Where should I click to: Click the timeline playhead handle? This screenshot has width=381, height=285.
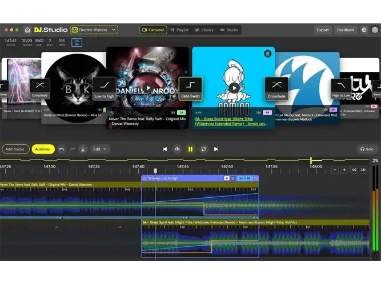click(155, 171)
